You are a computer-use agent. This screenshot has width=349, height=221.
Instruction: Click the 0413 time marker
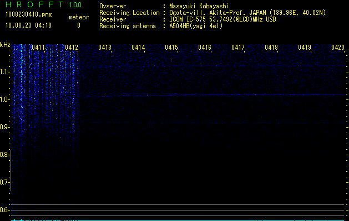[x=105, y=48]
